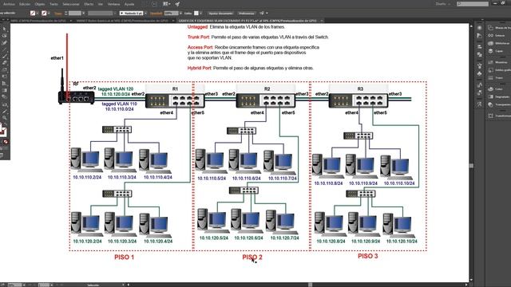Open the Muestras panel

point(498,62)
